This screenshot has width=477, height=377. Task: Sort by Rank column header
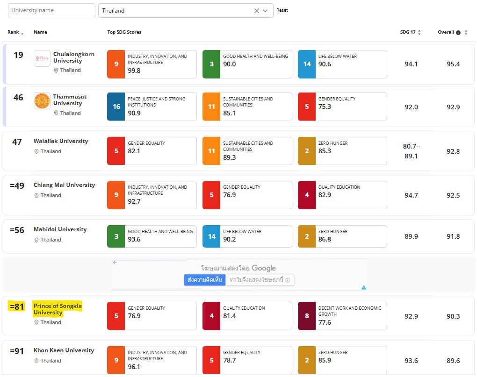click(15, 32)
